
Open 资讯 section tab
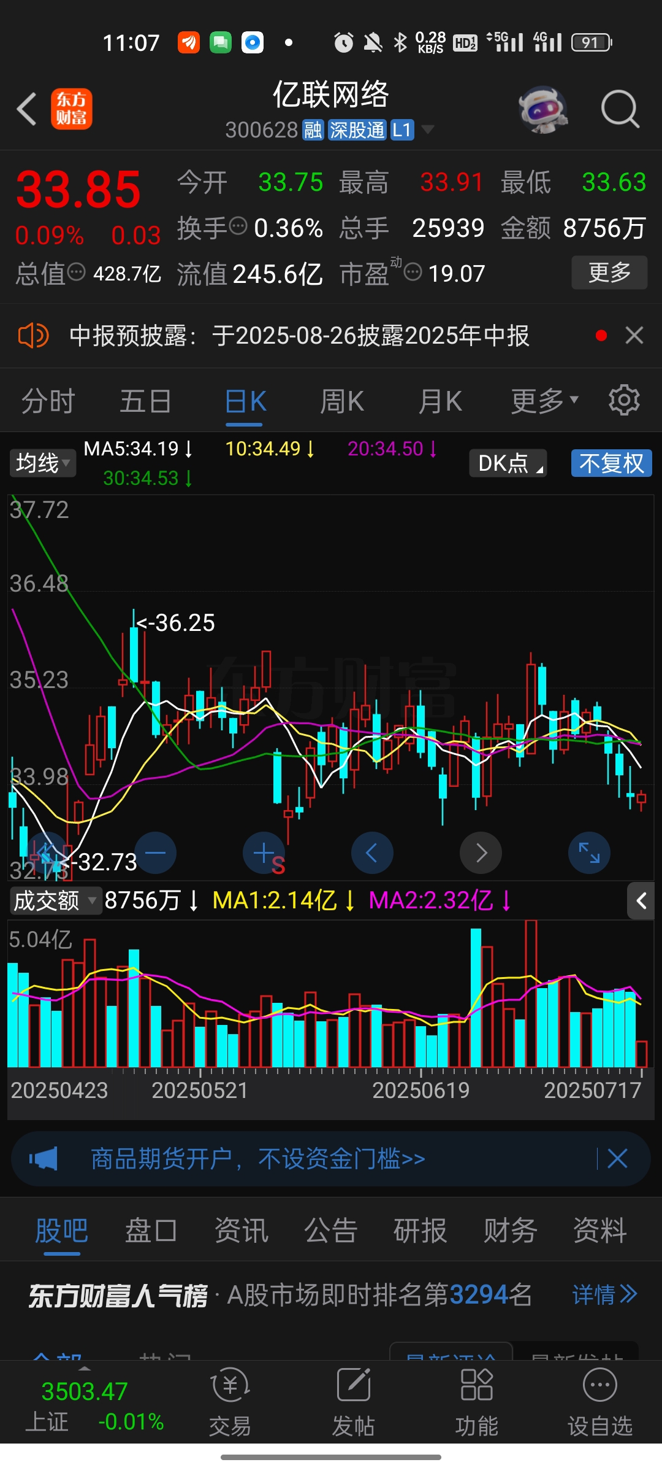[241, 1231]
